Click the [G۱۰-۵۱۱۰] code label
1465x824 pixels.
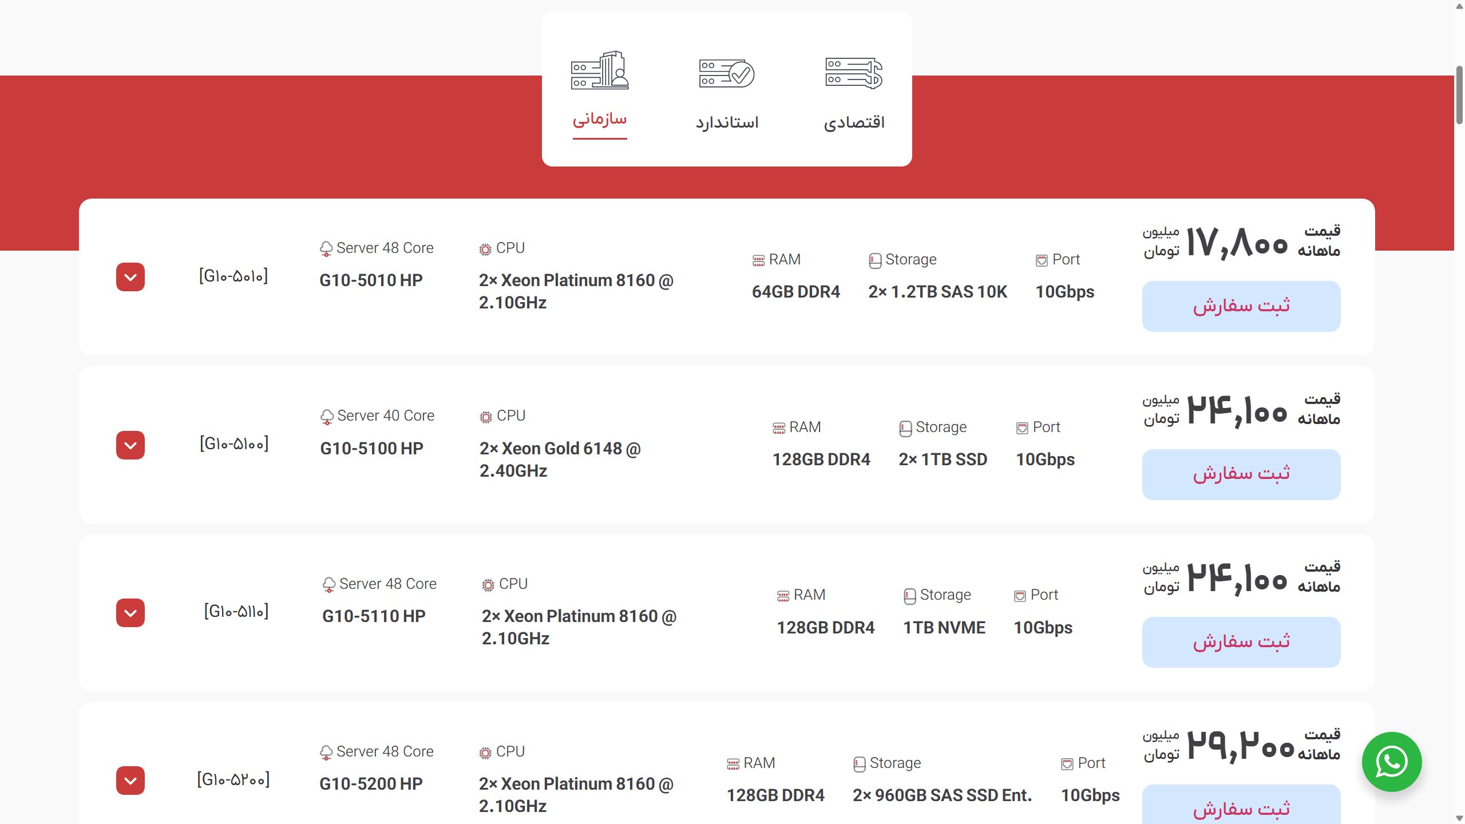click(236, 612)
